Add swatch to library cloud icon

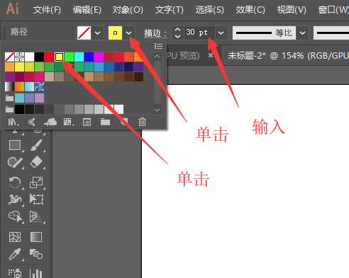click(x=50, y=122)
